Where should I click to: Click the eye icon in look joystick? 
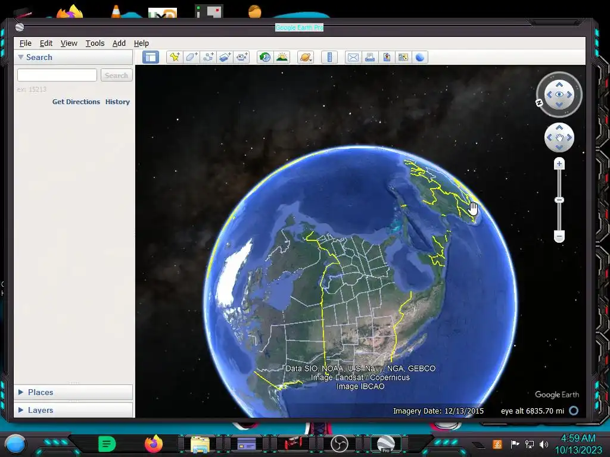tap(559, 95)
